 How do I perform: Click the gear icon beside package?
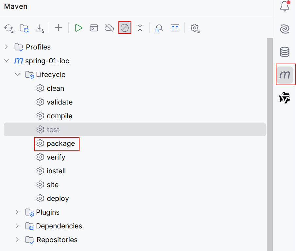[40, 144]
